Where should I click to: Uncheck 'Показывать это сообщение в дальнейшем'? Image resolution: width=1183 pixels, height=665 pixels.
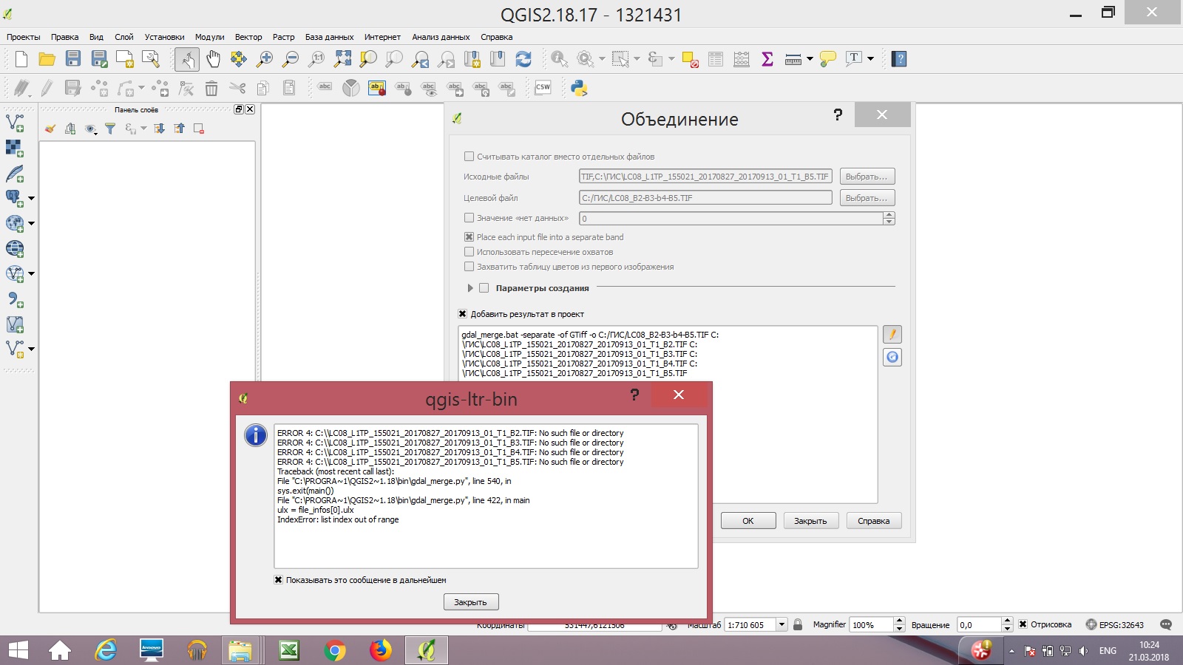click(x=278, y=580)
